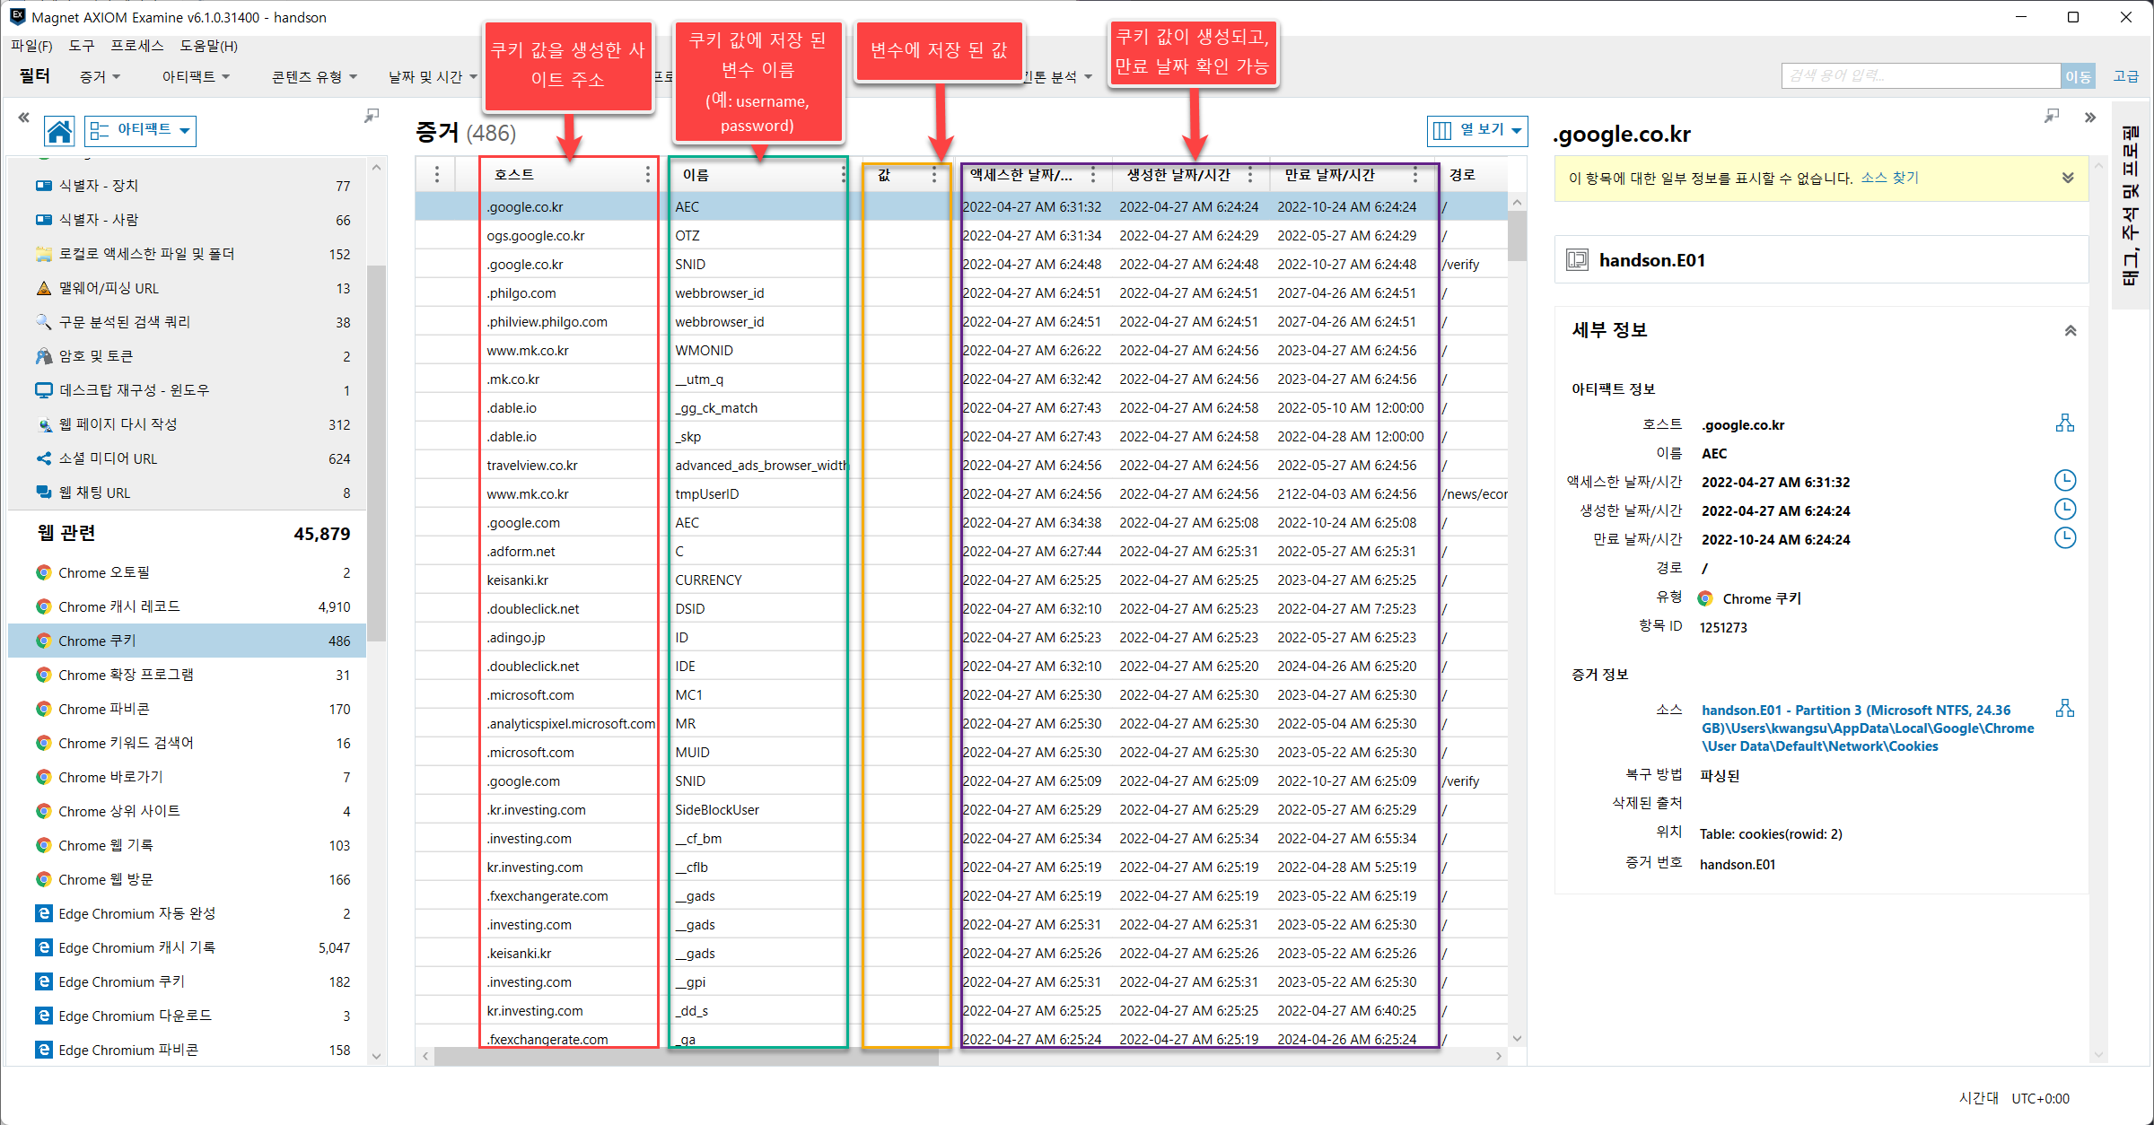This screenshot has height=1125, width=2154.
Task: Open the row options menu at the table's left edge
Action: click(x=437, y=174)
